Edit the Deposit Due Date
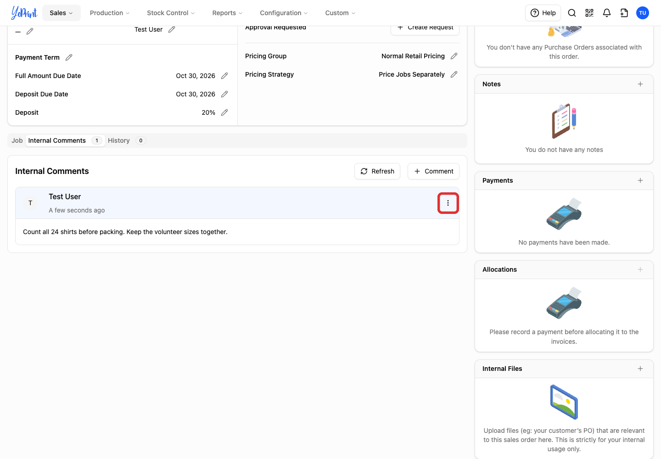661x459 pixels. pos(224,94)
